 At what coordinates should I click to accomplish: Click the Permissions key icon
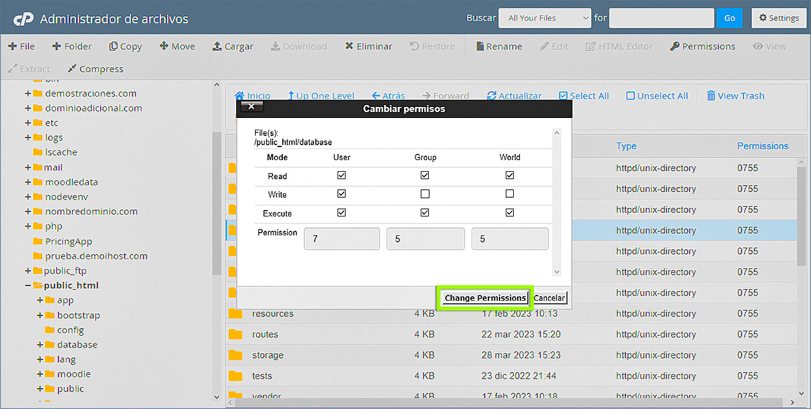coord(675,46)
